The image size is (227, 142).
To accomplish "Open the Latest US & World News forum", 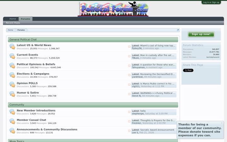I will pyautogui.click(x=34, y=45).
